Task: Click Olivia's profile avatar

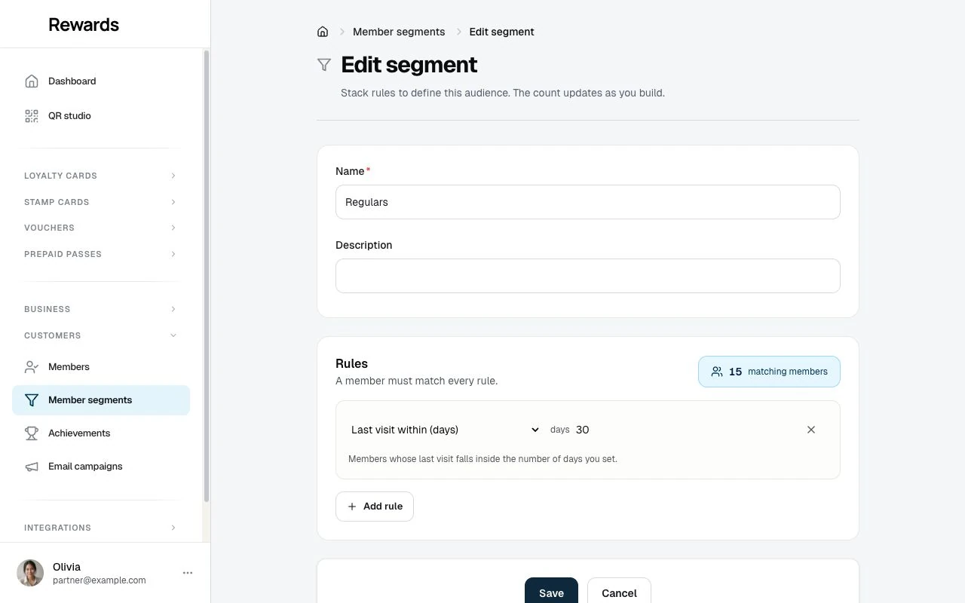Action: click(x=30, y=573)
